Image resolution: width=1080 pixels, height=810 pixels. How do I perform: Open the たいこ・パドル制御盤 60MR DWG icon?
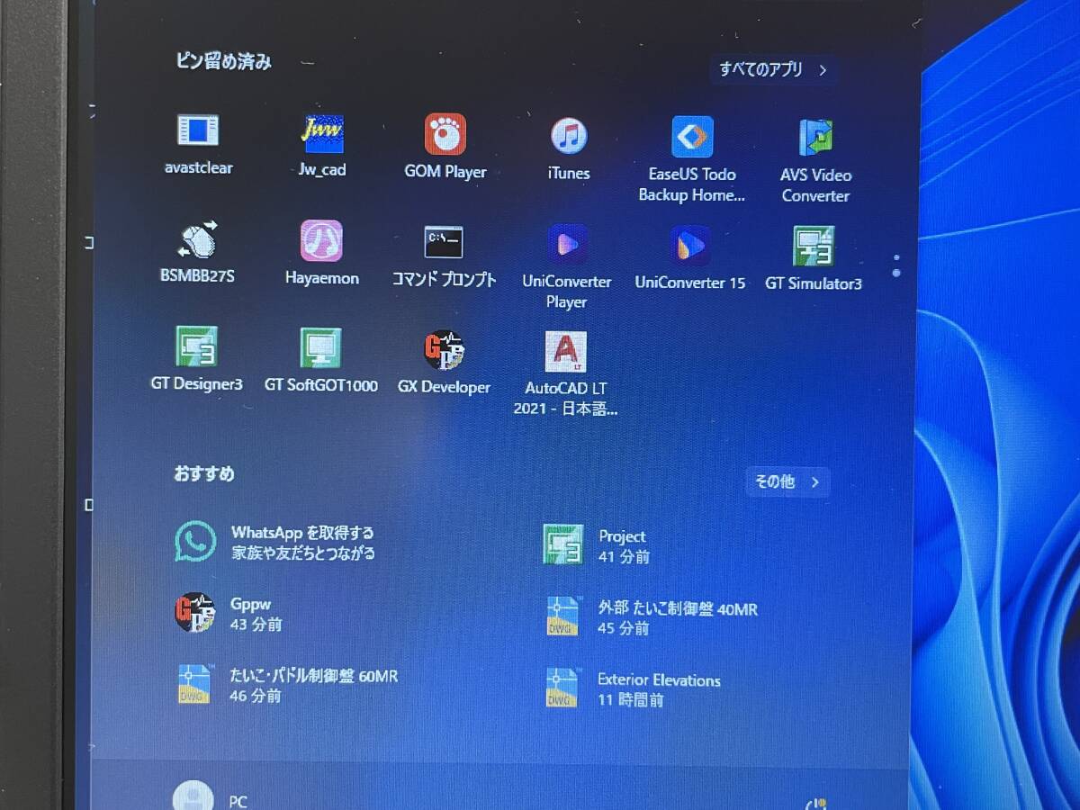(x=194, y=684)
